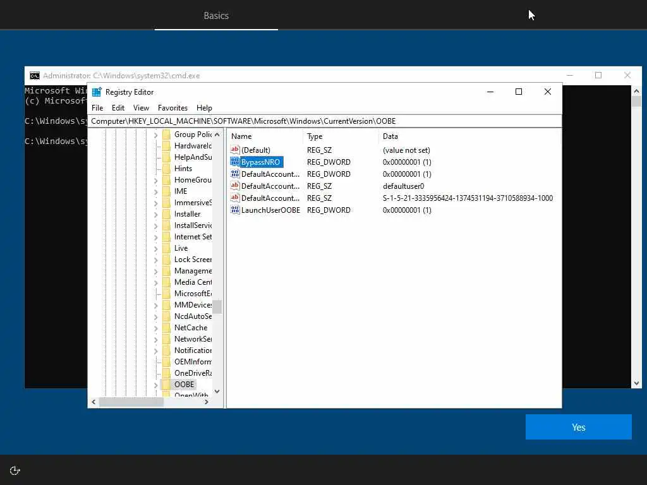Select the LaunchUserOOBE value name
Viewport: 647px width, 485px height.
pyautogui.click(x=270, y=210)
